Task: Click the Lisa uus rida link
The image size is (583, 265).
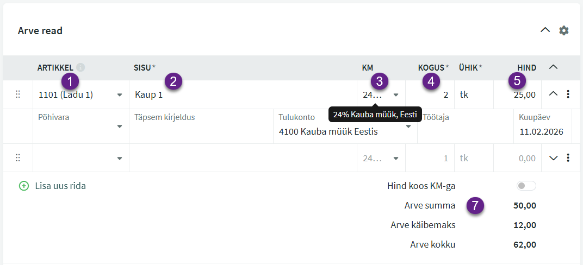Action: (60, 186)
